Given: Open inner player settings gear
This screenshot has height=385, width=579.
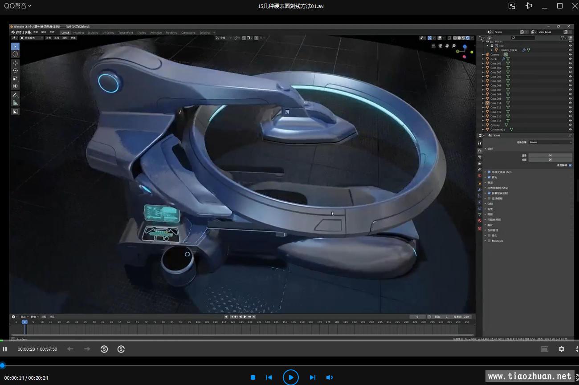Looking at the screenshot, I should tap(561, 349).
